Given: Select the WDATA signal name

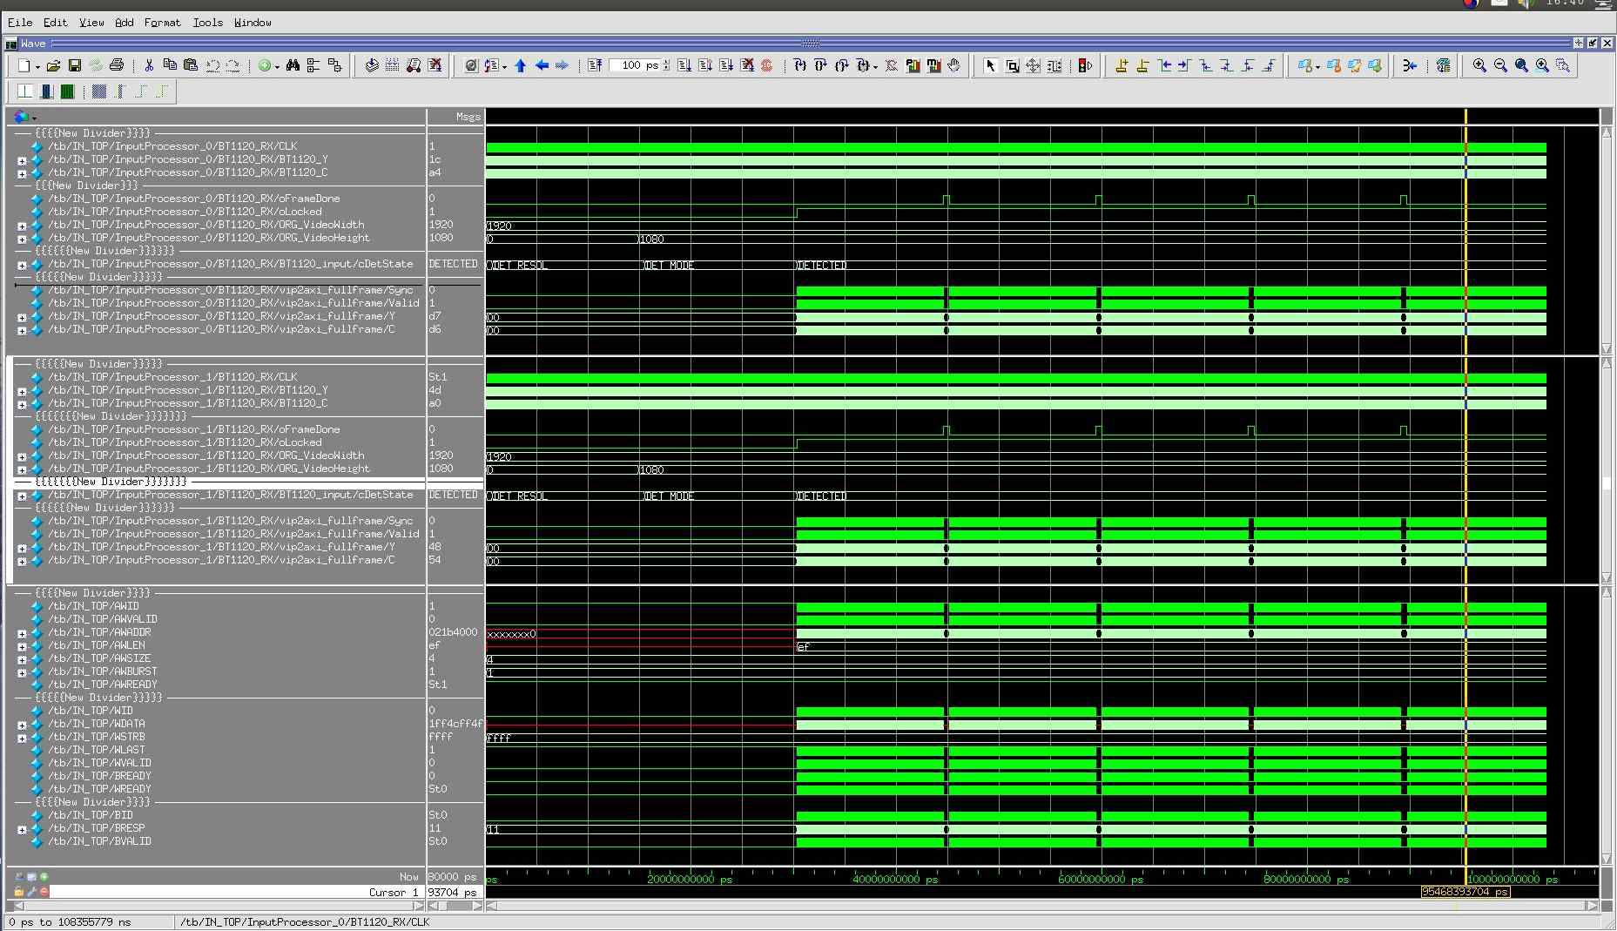Looking at the screenshot, I should [96, 724].
